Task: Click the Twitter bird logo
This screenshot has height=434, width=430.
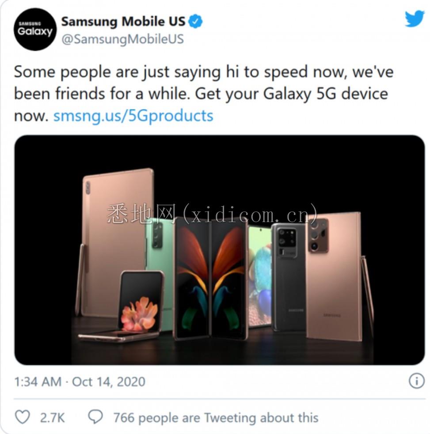Action: click(x=414, y=19)
